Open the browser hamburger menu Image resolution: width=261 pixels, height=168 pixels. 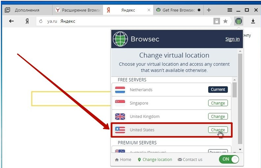pos(230,10)
